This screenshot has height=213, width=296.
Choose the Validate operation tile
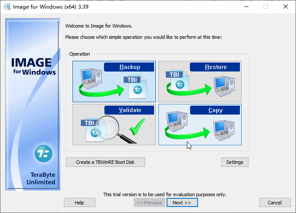(114, 125)
